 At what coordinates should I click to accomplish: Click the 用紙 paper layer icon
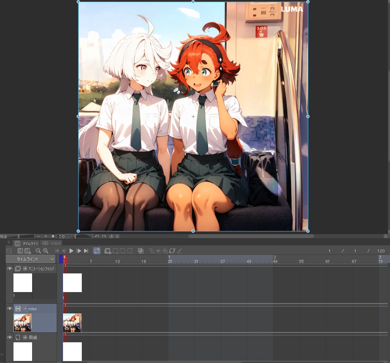18,337
